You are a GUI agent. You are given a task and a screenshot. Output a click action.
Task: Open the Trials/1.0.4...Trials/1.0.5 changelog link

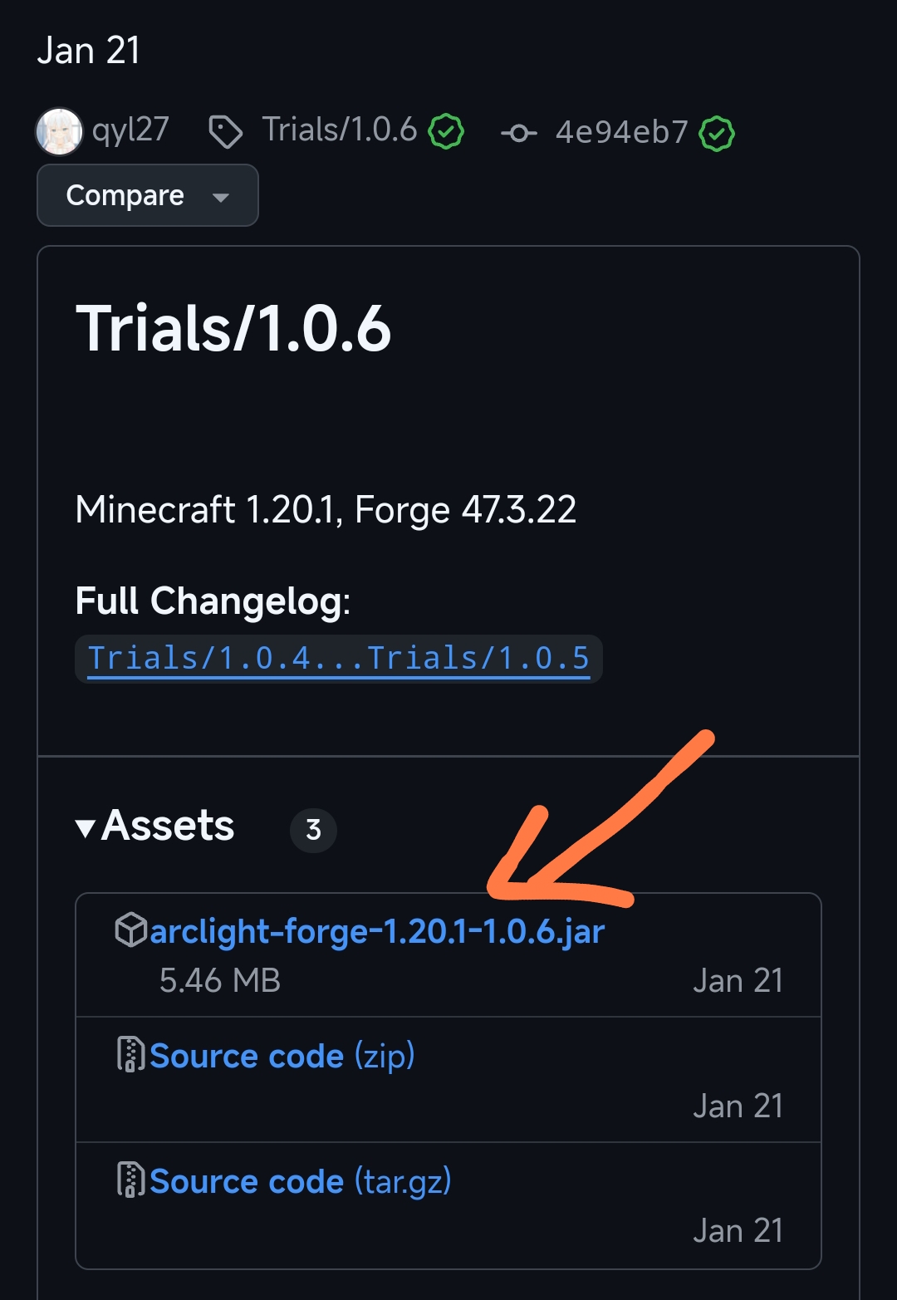coord(339,659)
